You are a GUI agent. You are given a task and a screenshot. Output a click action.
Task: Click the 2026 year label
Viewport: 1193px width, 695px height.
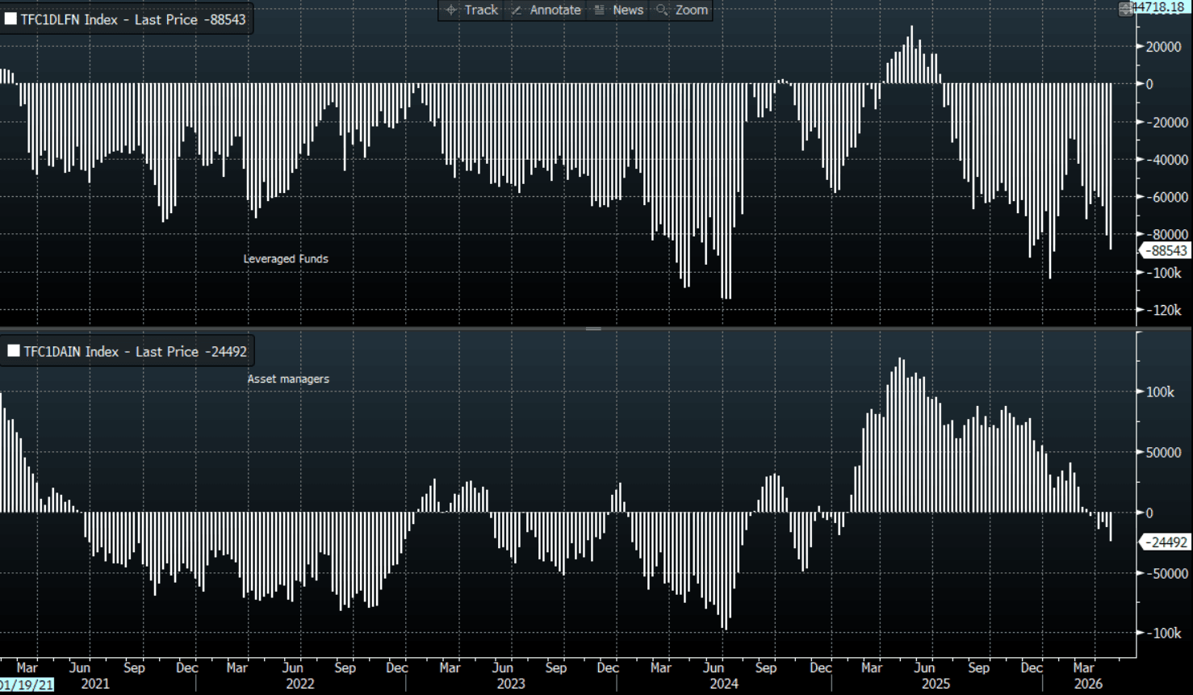[x=1088, y=684]
